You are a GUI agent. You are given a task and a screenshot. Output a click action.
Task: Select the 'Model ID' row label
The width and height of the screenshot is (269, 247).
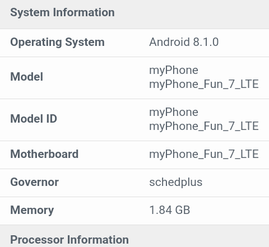34,119
